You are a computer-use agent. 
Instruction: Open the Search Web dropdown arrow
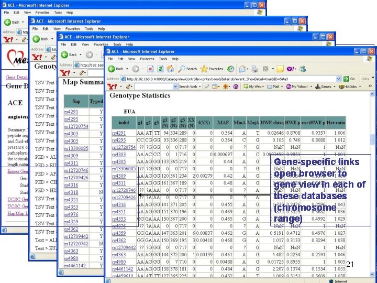(200, 86)
